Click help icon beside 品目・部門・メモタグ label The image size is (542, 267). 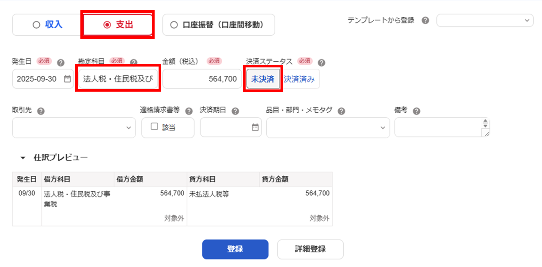tap(341, 111)
